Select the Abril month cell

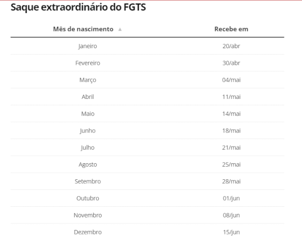point(88,96)
